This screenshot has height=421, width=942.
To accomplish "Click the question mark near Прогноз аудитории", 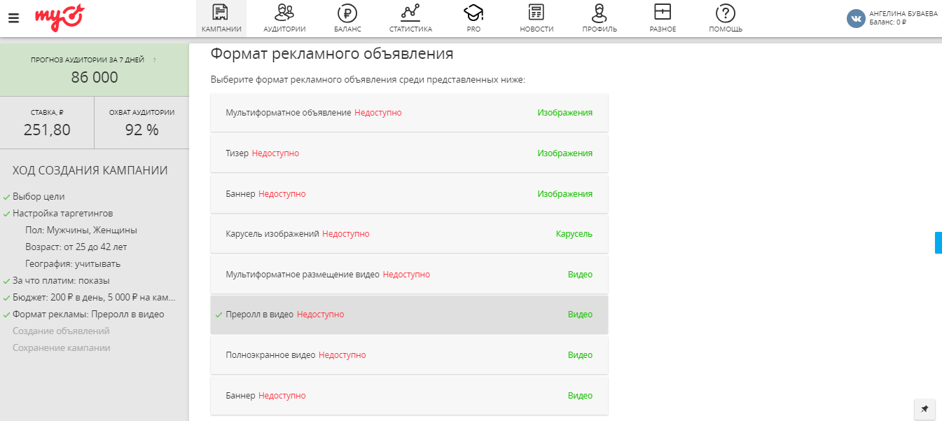I will pyautogui.click(x=155, y=62).
